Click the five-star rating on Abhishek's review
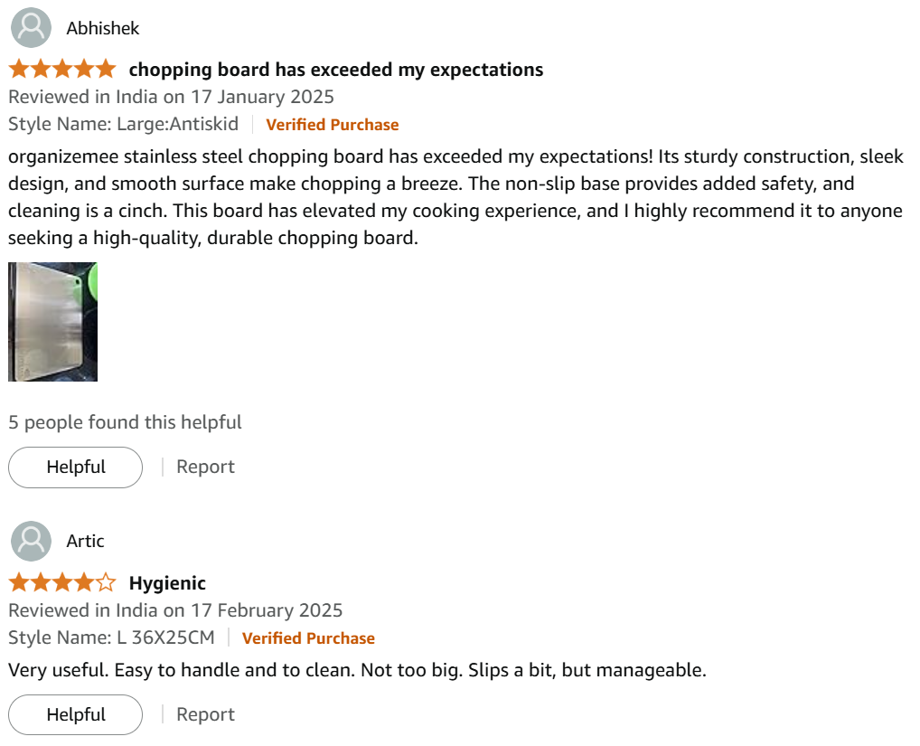920x746 pixels. (x=62, y=70)
